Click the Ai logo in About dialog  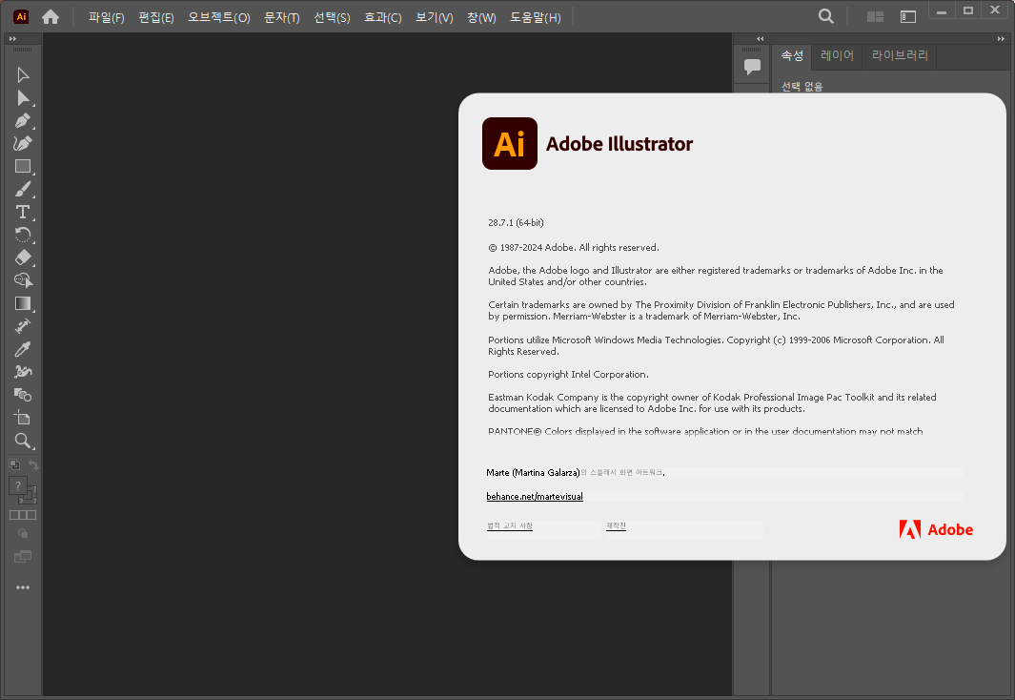pyautogui.click(x=510, y=143)
